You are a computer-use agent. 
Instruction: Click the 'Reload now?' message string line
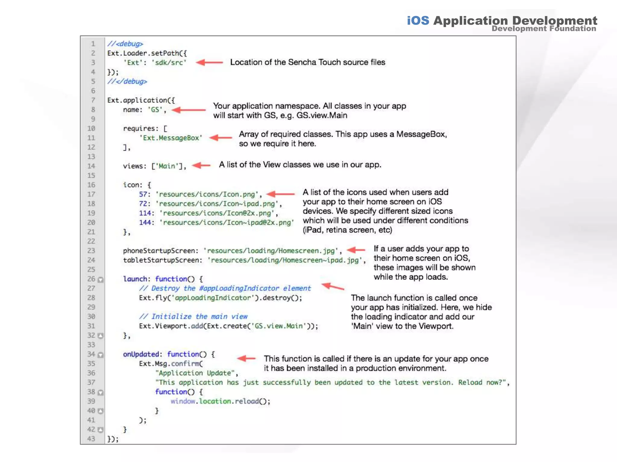[x=332, y=382]
